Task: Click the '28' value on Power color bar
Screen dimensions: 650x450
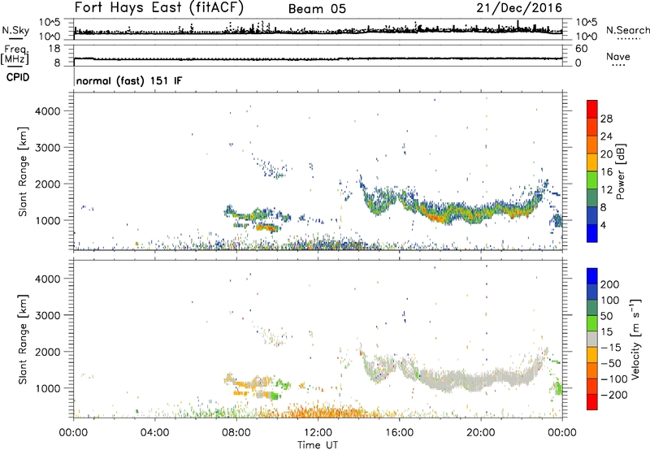Action: (606, 119)
